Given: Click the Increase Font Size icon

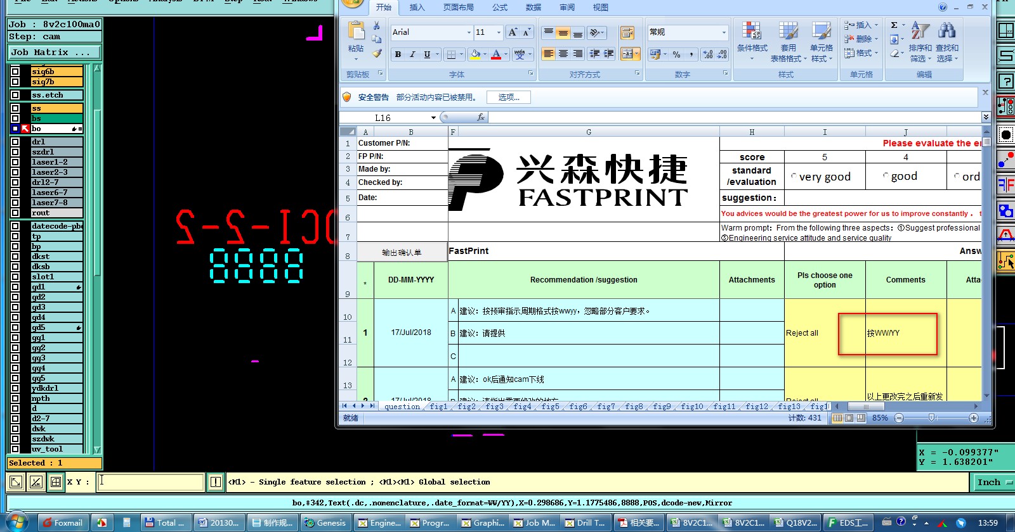Looking at the screenshot, I should (513, 32).
